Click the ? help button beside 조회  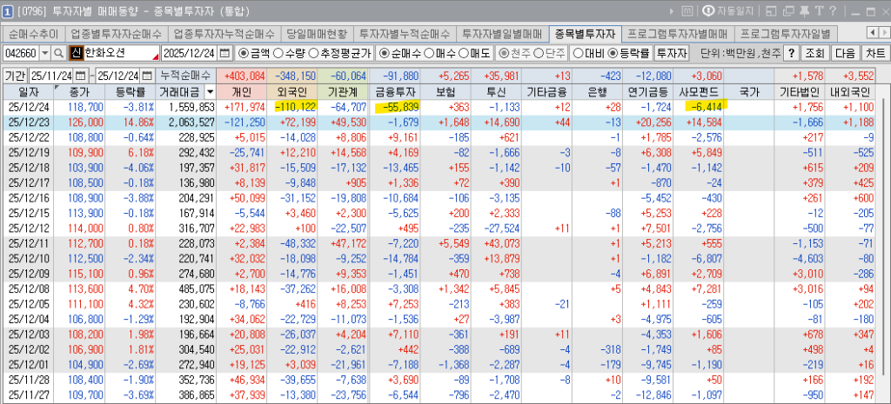(791, 53)
